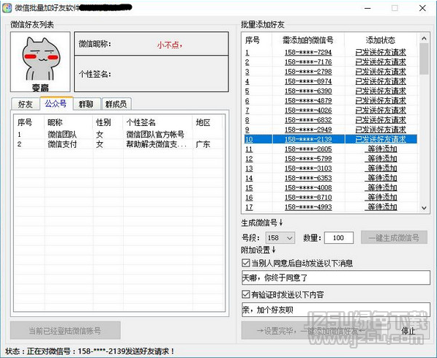
Task: Click the 数量 input field showing 100
Action: coord(339,238)
